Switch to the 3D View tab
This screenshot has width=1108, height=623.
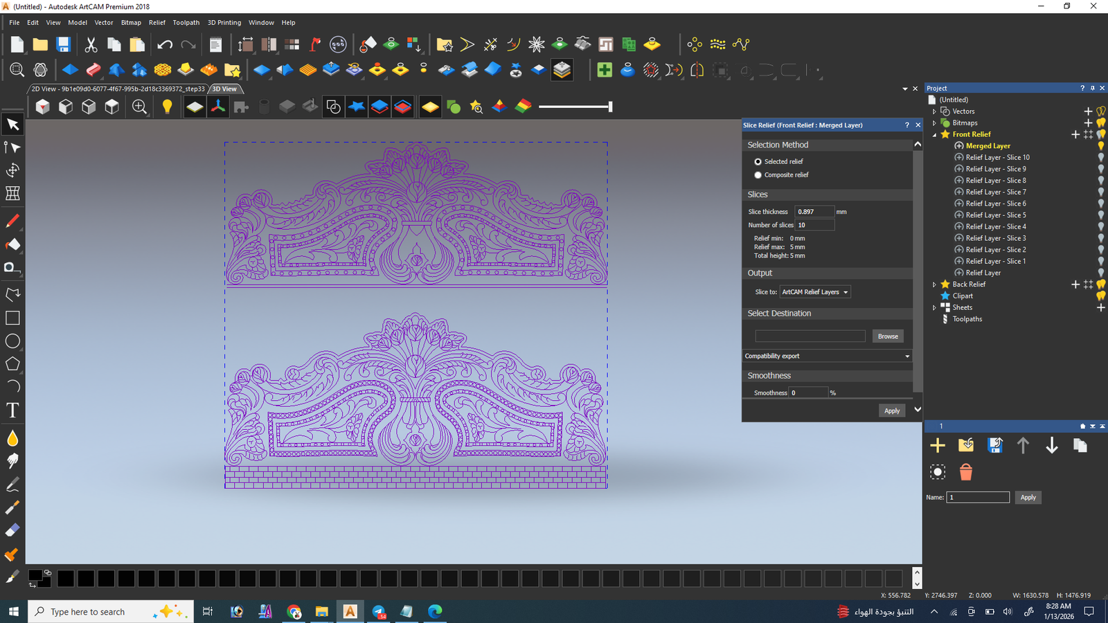pyautogui.click(x=224, y=89)
